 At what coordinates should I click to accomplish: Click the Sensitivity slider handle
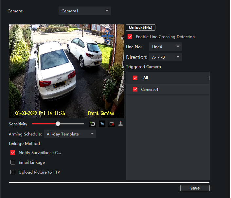[x=58, y=124]
